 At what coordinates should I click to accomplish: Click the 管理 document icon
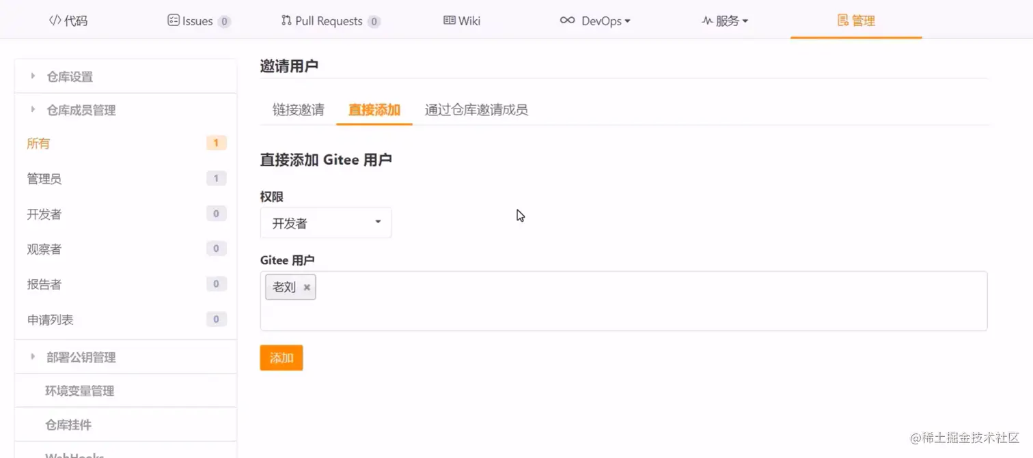tap(843, 20)
